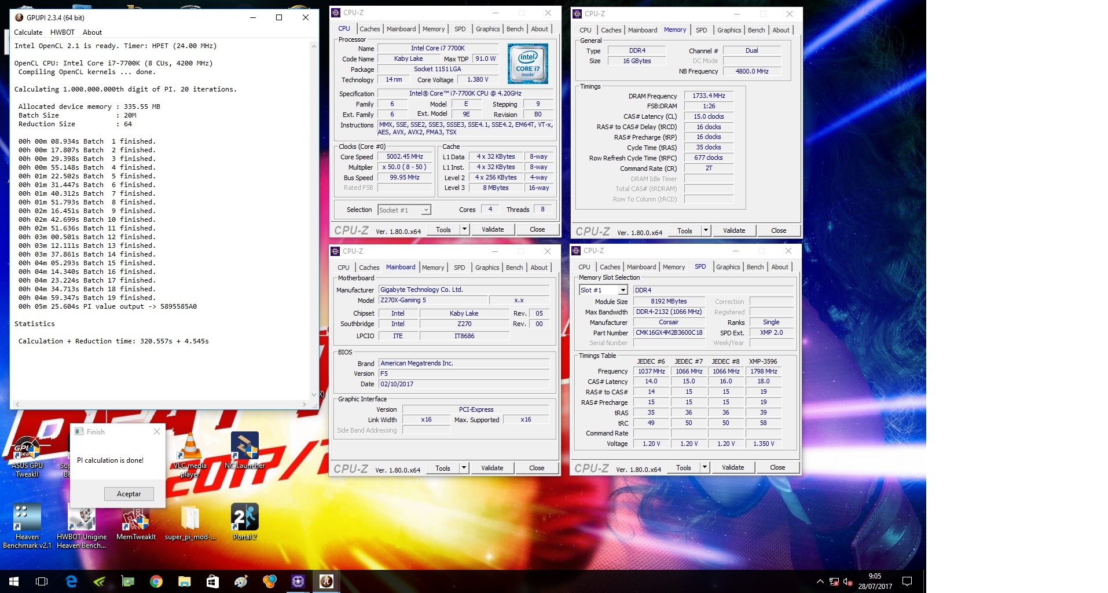Open Microsoft Store from the taskbar
The width and height of the screenshot is (1108, 593).
213,581
